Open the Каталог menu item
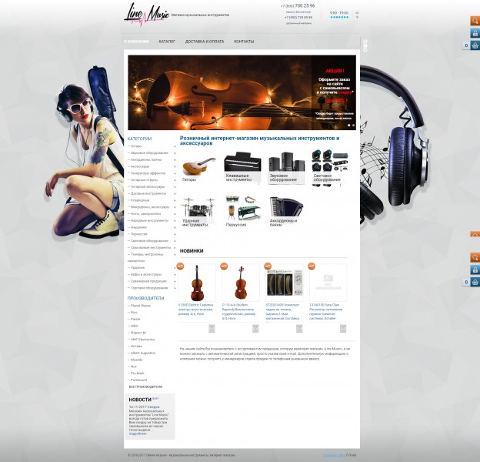Viewport: 480px width, 462px height. [x=167, y=42]
